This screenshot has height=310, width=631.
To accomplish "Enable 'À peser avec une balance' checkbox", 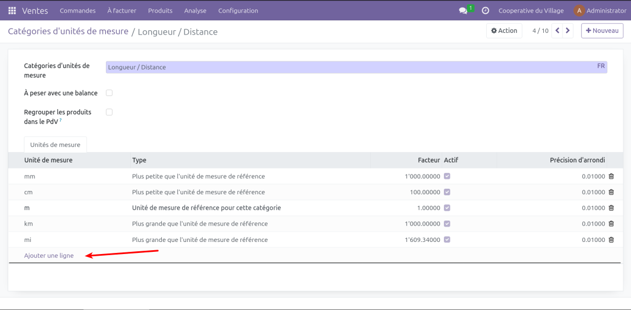I will [109, 93].
